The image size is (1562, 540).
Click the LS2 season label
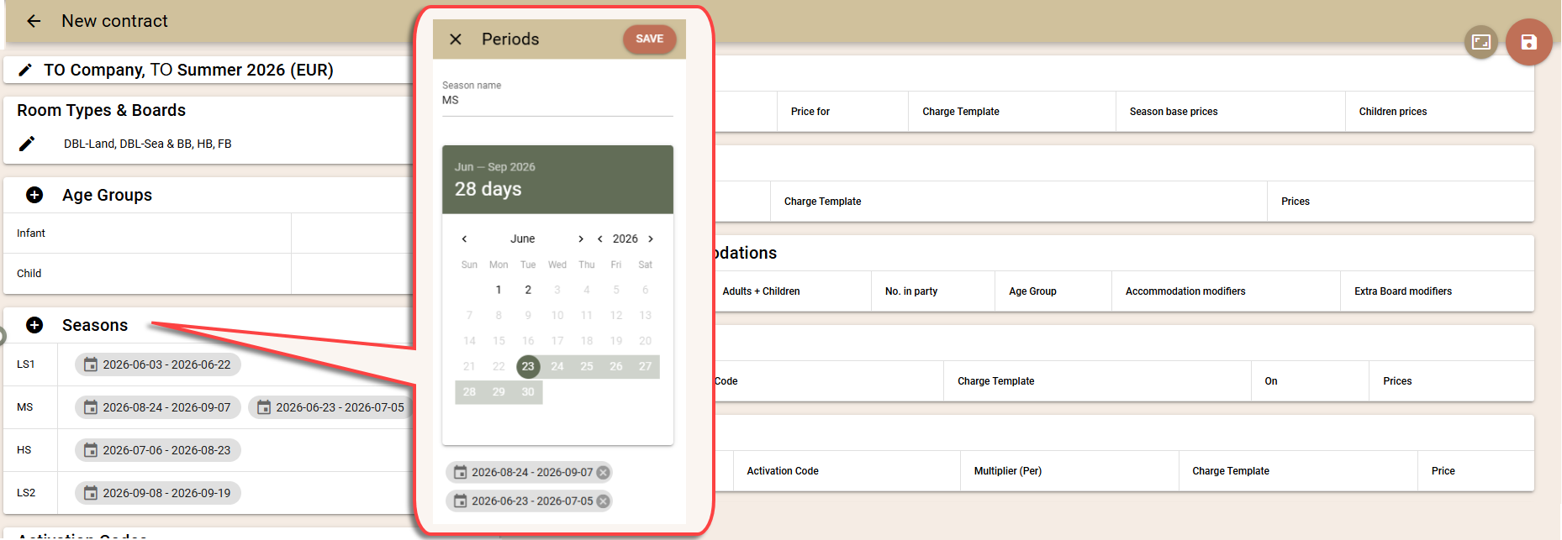26,493
